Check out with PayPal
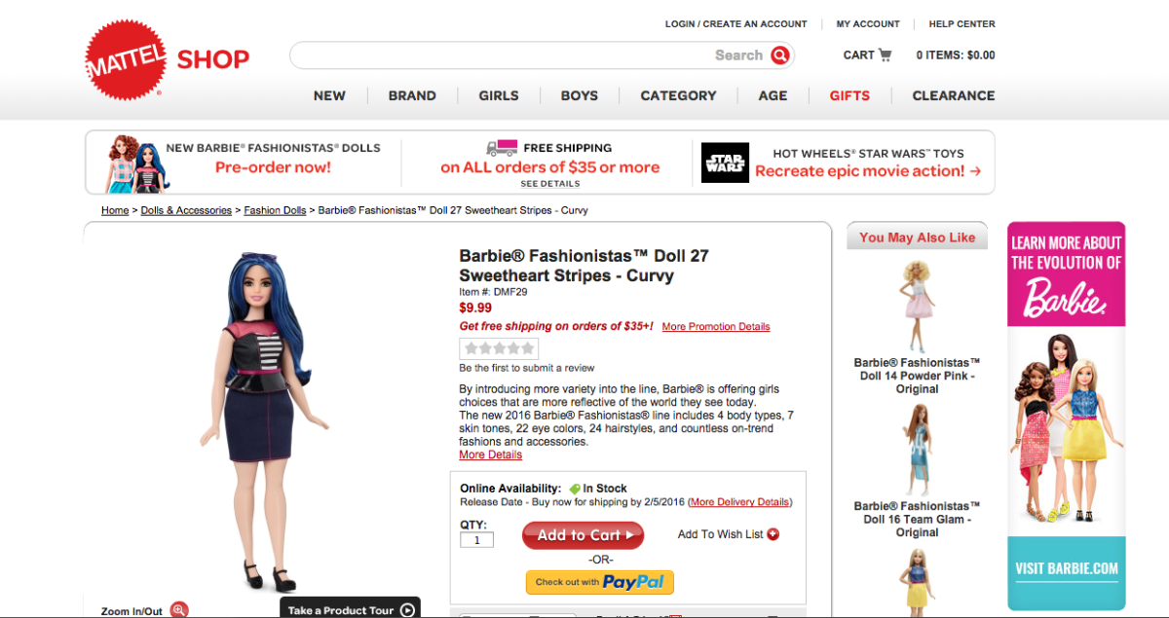The image size is (1169, 618). pos(599,581)
